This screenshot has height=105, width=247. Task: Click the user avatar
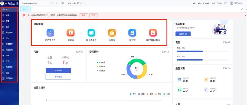(x=231, y=3)
